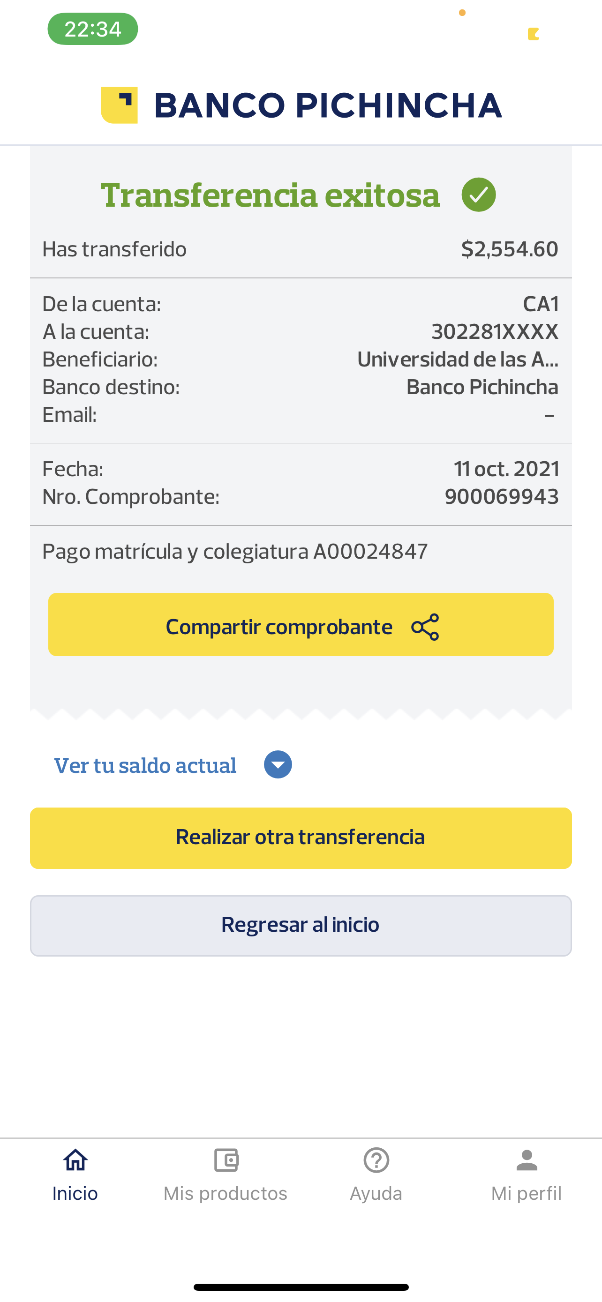Tap the Banco Pichincha logo icon
Viewport: 602px width, 1302px height.
[119, 105]
